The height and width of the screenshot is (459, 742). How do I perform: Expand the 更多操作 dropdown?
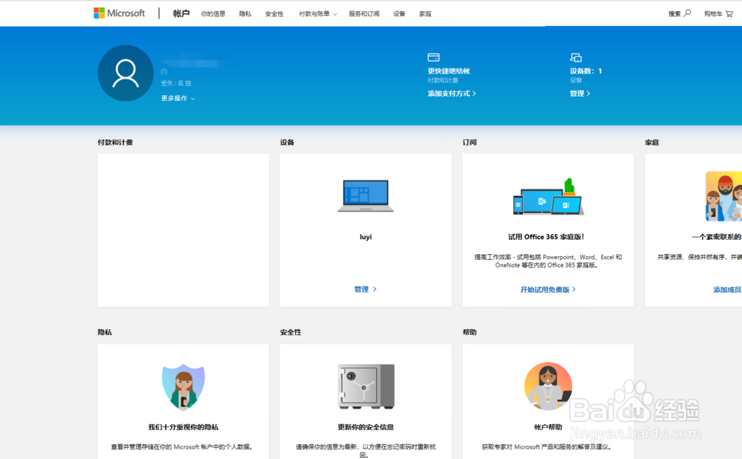coord(178,98)
